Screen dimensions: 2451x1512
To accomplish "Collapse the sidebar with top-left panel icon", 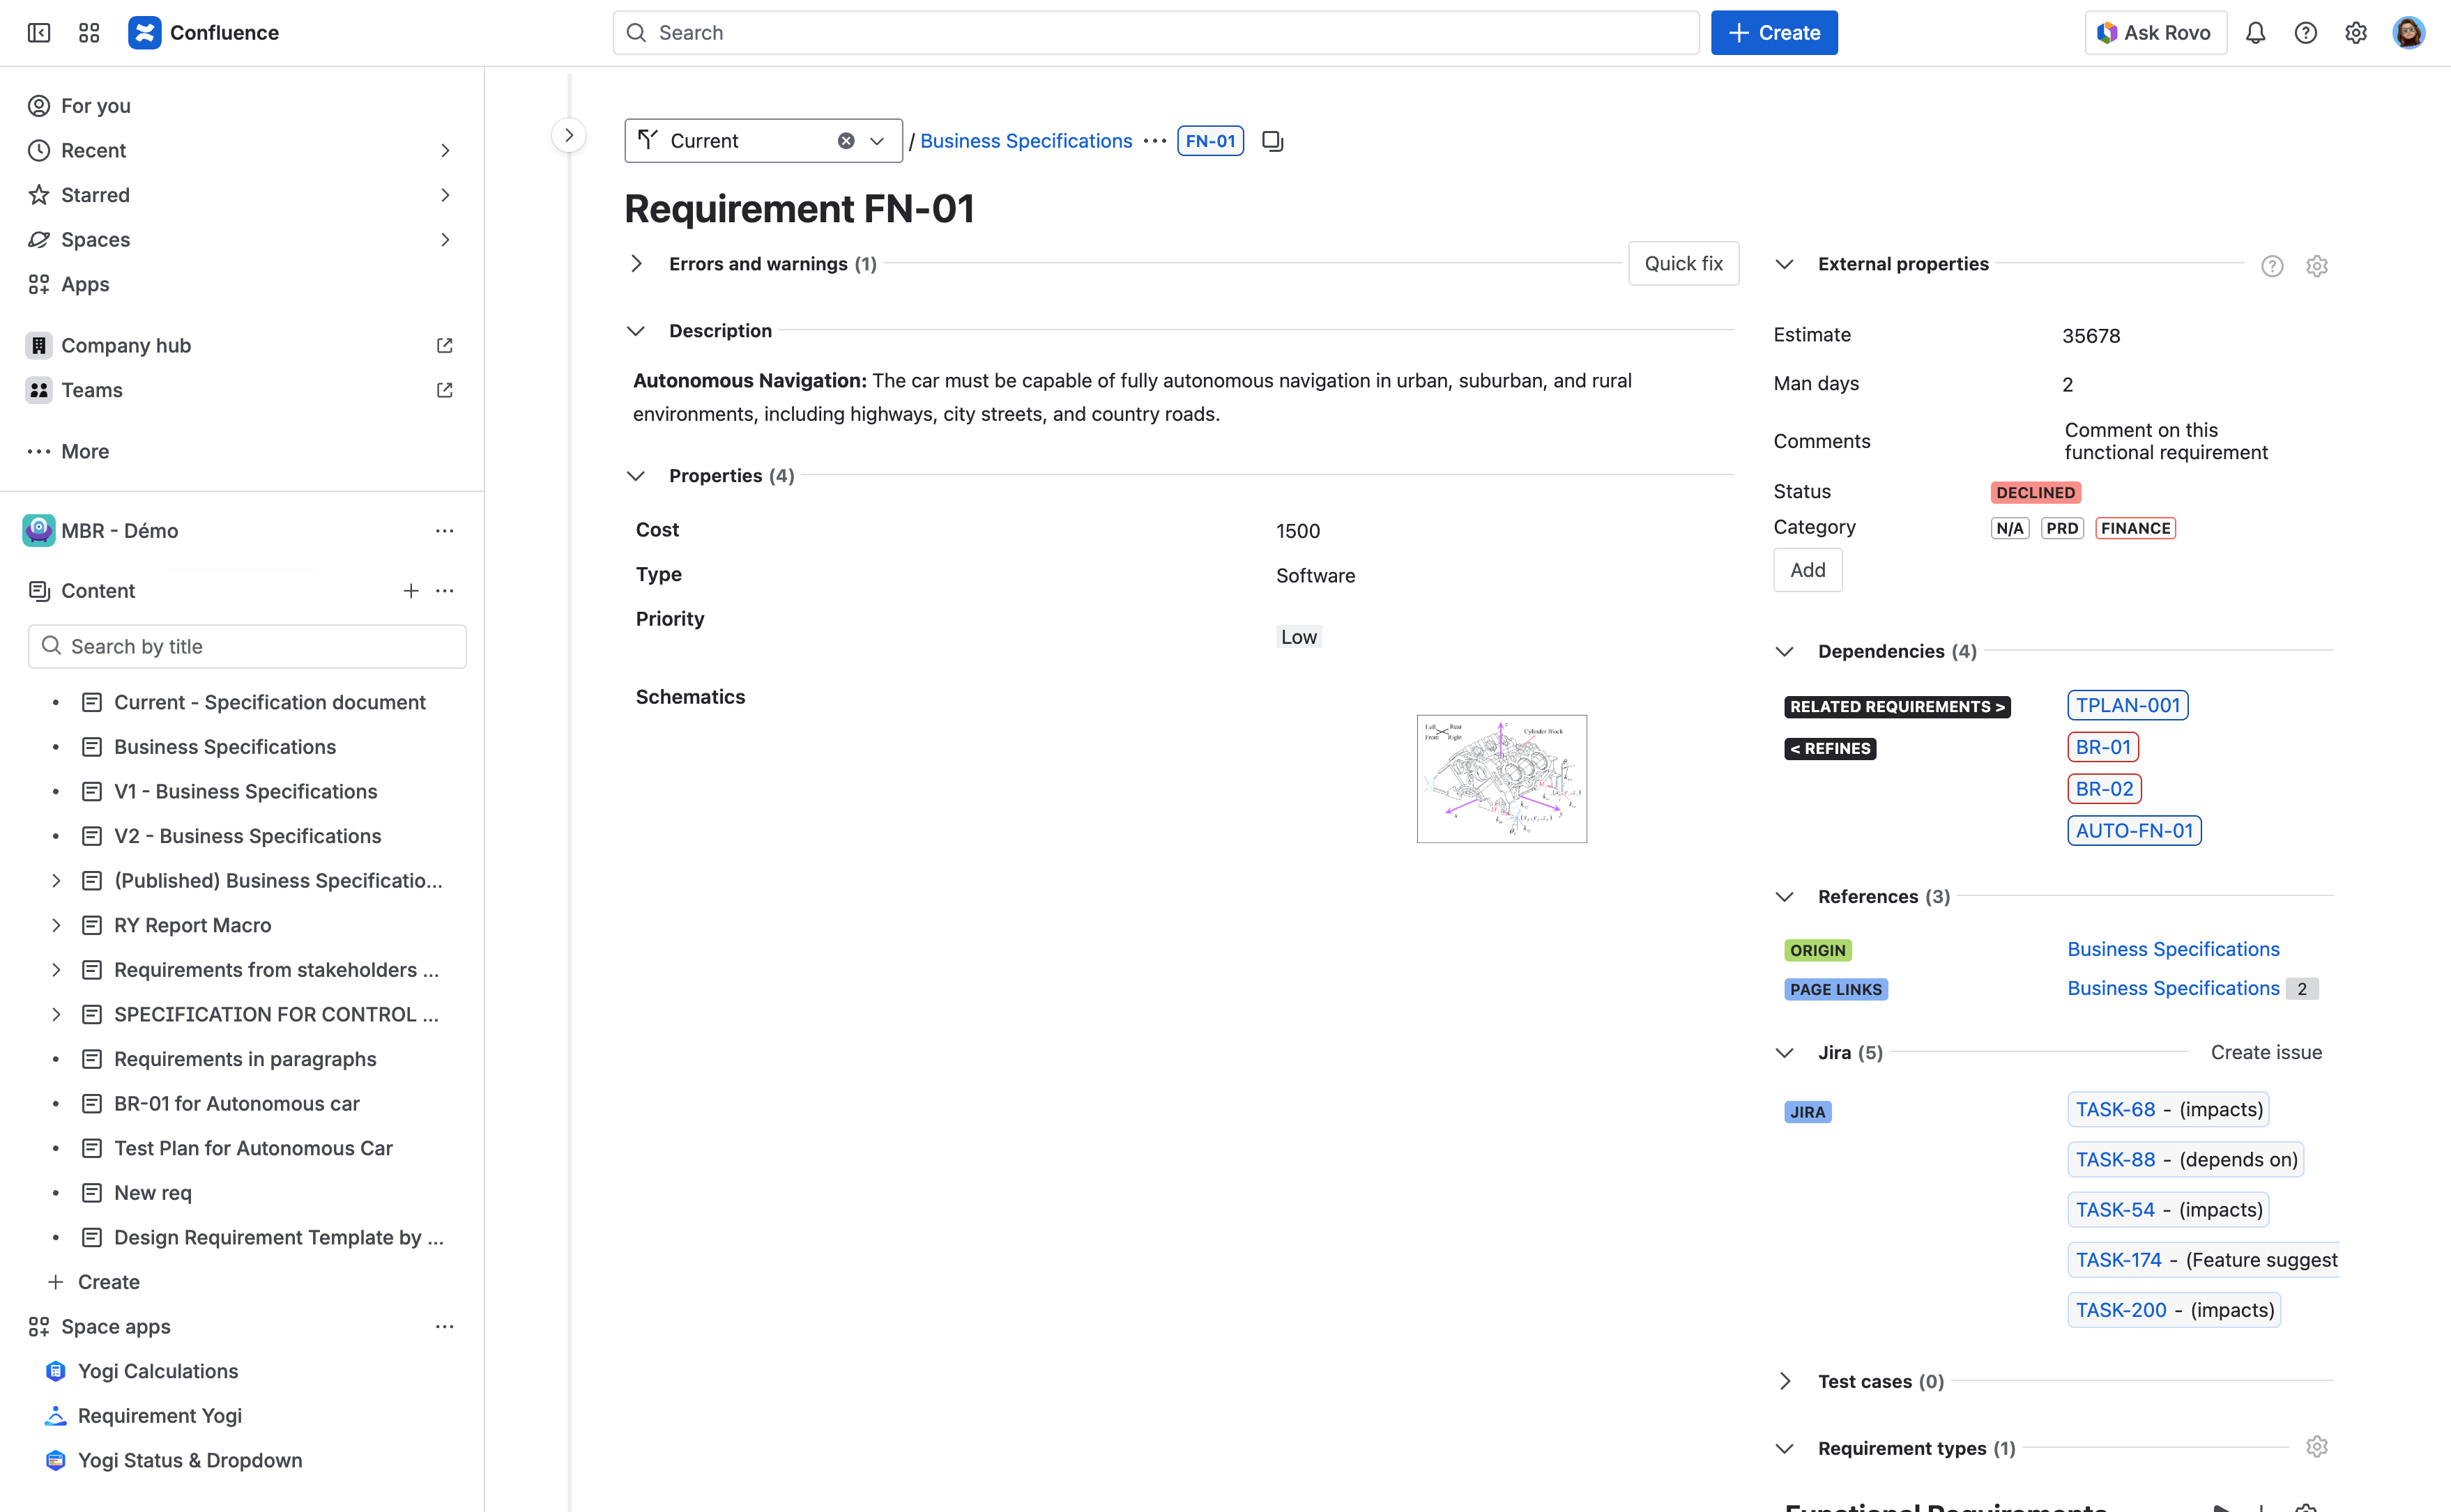I will pos(39,33).
